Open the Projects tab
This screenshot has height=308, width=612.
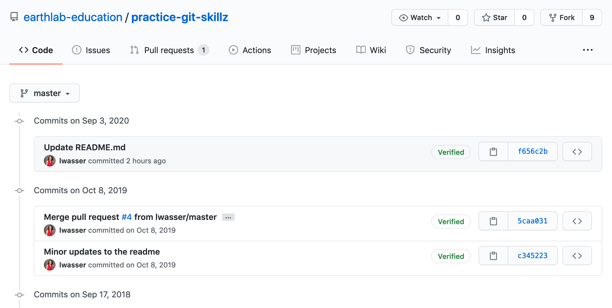pos(313,50)
